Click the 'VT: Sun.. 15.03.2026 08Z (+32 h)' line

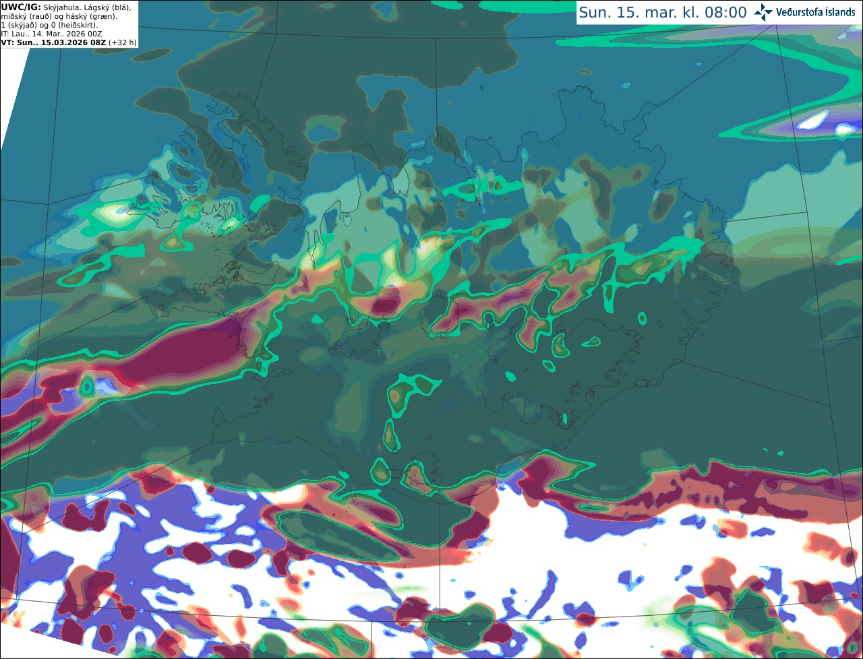(x=69, y=42)
